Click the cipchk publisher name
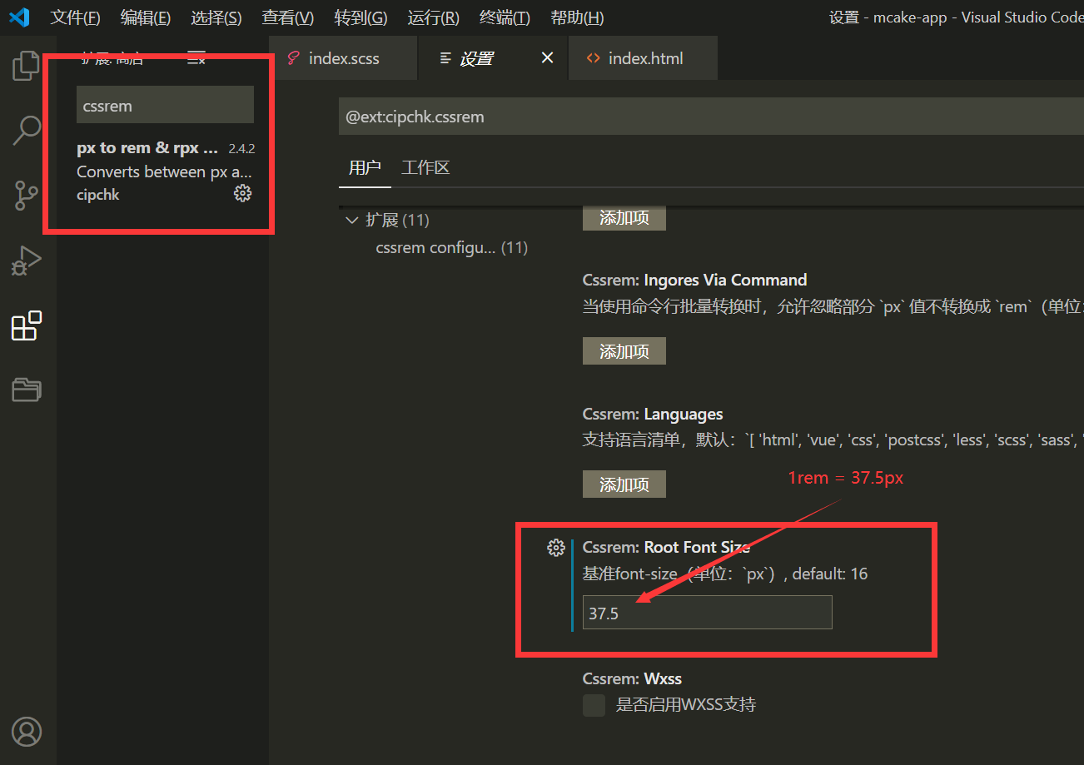The image size is (1084, 765). pos(98,195)
